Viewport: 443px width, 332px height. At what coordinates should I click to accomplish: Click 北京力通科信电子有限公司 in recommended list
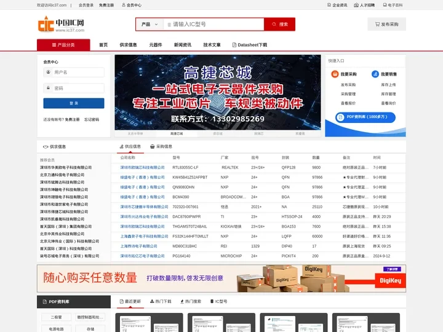point(62,175)
